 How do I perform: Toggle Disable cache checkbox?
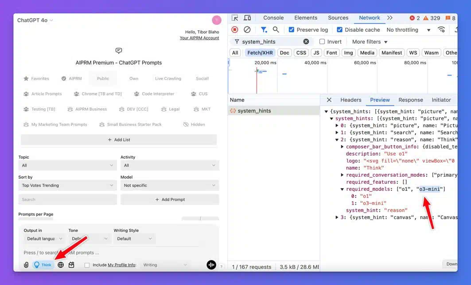tap(339, 30)
